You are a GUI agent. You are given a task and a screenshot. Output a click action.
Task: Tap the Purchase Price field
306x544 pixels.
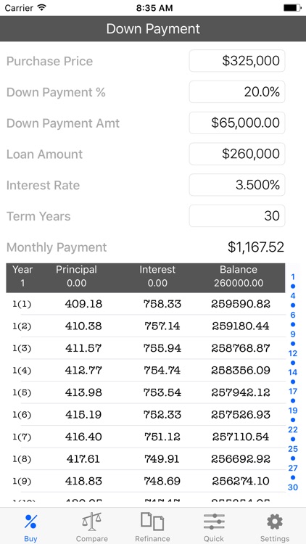237,61
